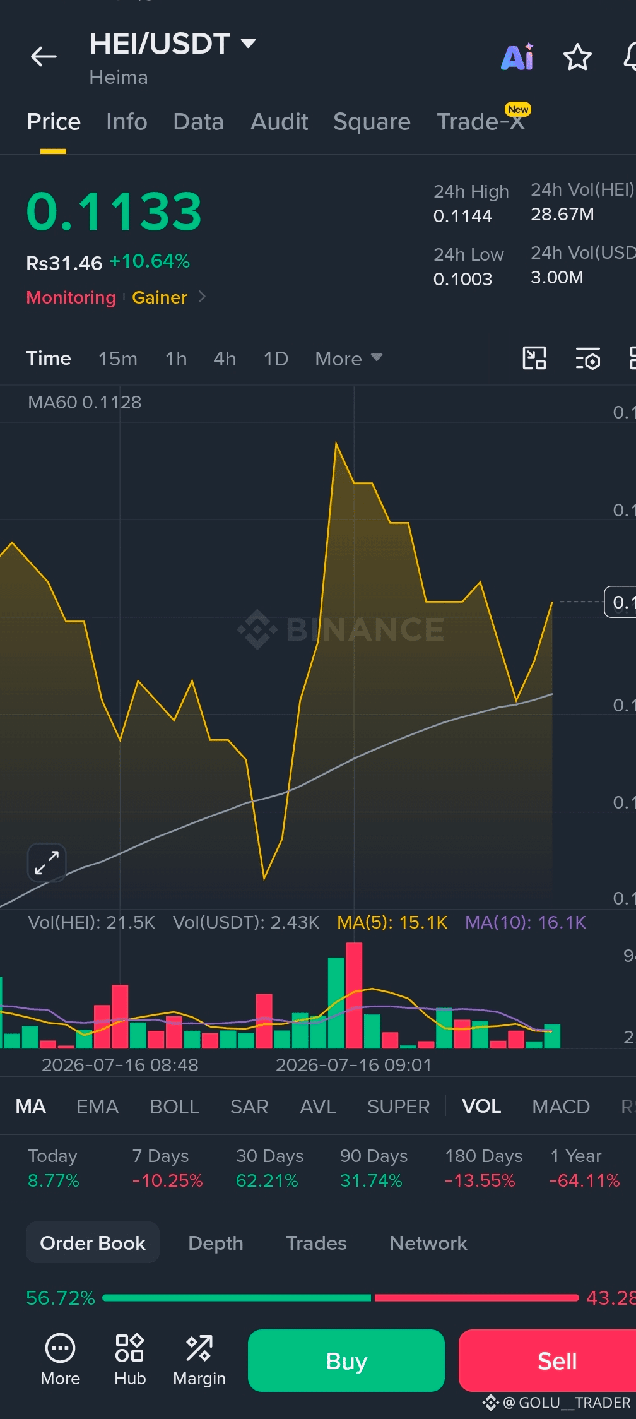636x1419 pixels.
Task: Open the chart picture-in-picture icon
Action: pyautogui.click(x=534, y=359)
